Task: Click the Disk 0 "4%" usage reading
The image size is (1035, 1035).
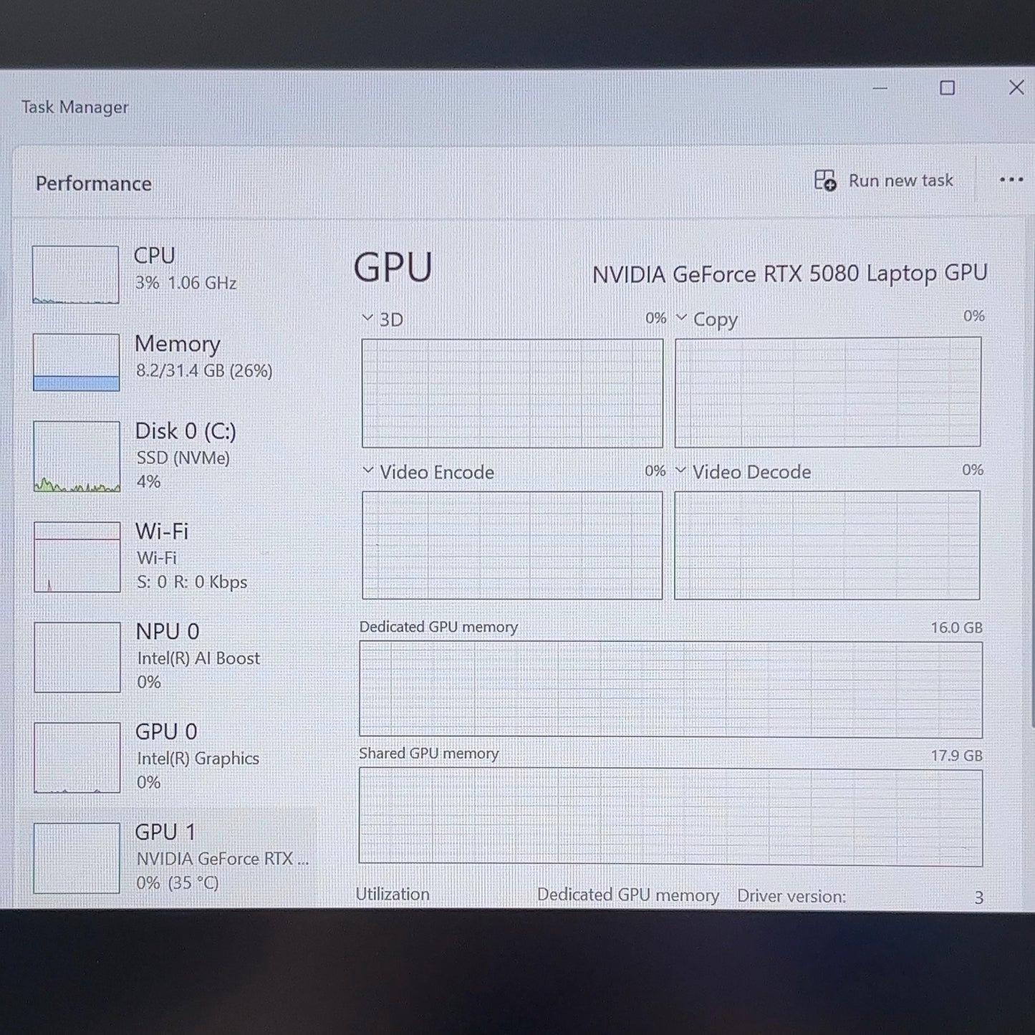Action: coord(148,481)
